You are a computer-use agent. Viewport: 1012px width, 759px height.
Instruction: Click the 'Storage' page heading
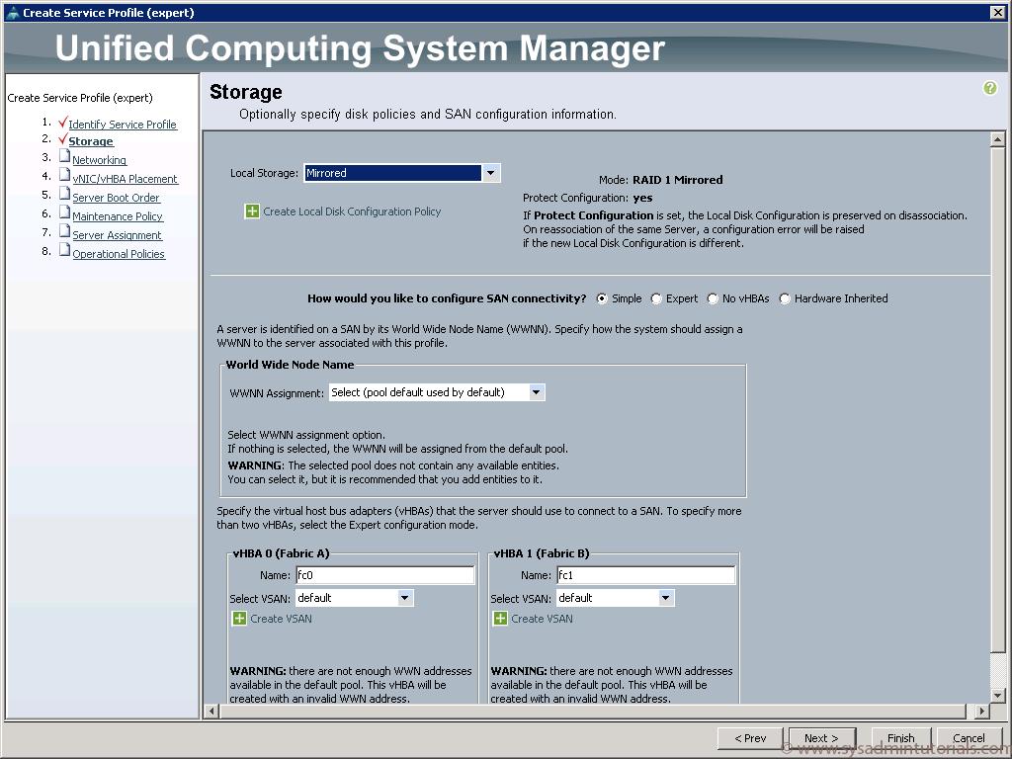click(246, 92)
